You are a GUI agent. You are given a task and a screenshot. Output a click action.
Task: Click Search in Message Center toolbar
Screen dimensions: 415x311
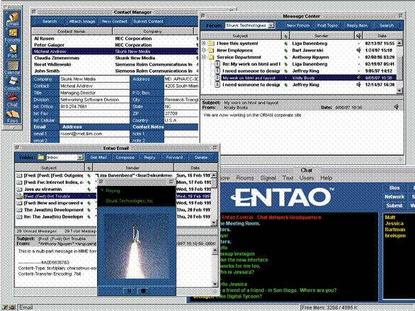[x=387, y=25]
